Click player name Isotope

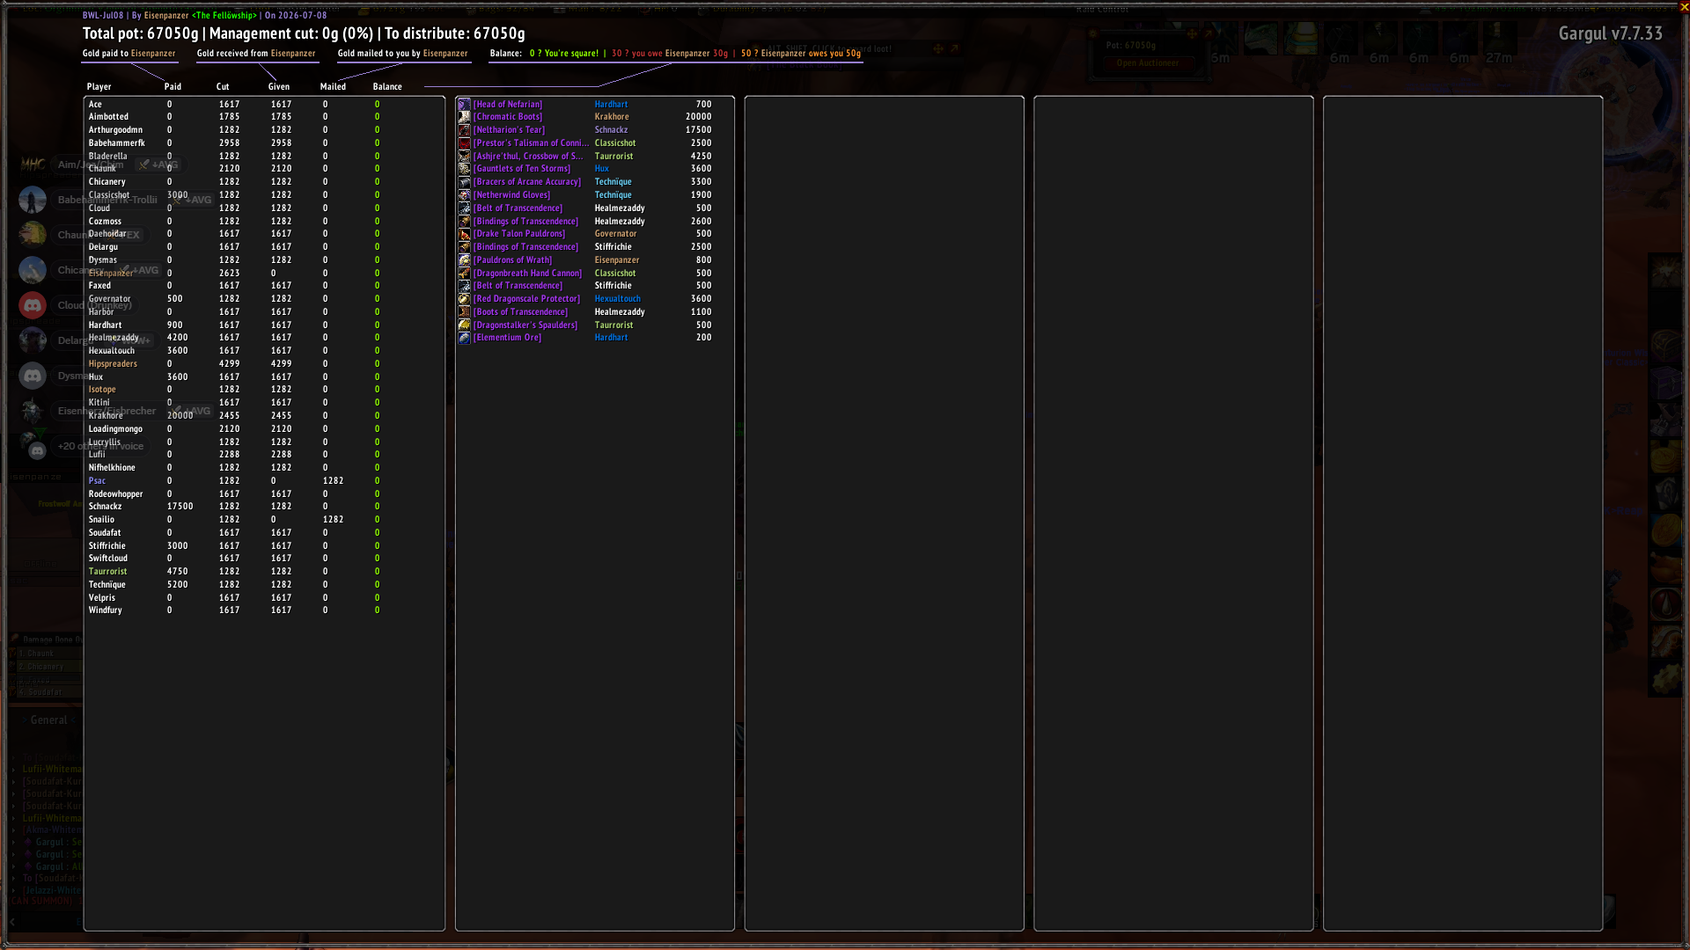102,390
